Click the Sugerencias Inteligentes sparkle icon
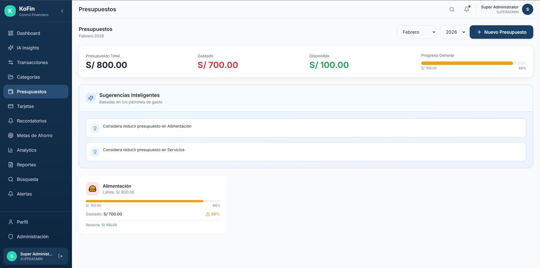 pos(91,98)
